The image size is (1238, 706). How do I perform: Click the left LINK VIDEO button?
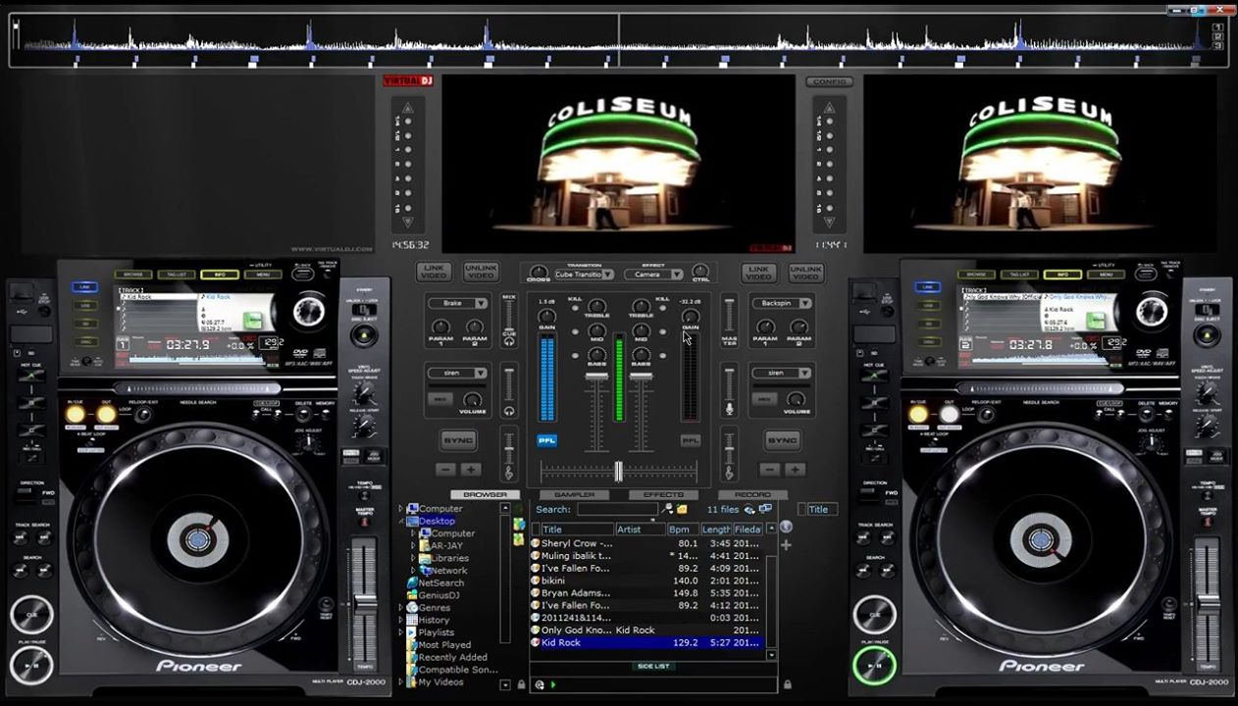click(x=434, y=272)
